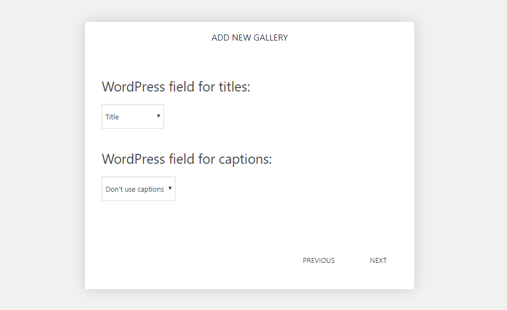Click the "WordPress field for titles:" label
This screenshot has height=310, width=507.
click(x=176, y=87)
